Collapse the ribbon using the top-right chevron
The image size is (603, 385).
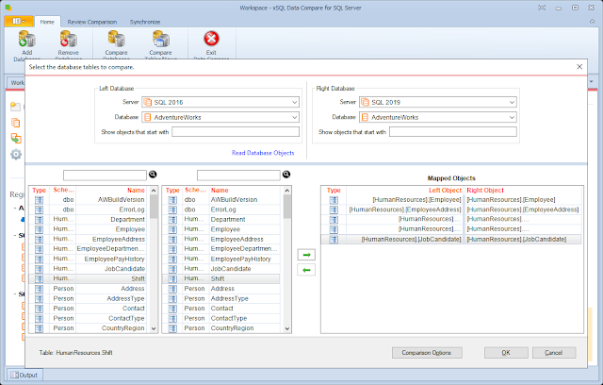(592, 22)
